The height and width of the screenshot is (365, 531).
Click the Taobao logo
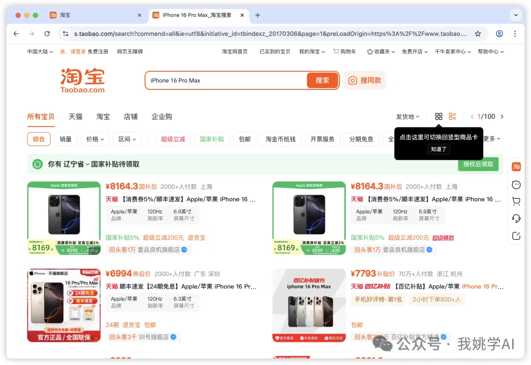pos(82,81)
